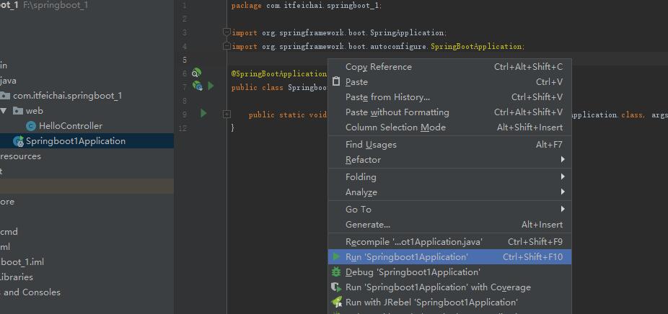Screen dimensions: 668x314
Task: Enable Column Selection Mode
Action: tap(449, 127)
